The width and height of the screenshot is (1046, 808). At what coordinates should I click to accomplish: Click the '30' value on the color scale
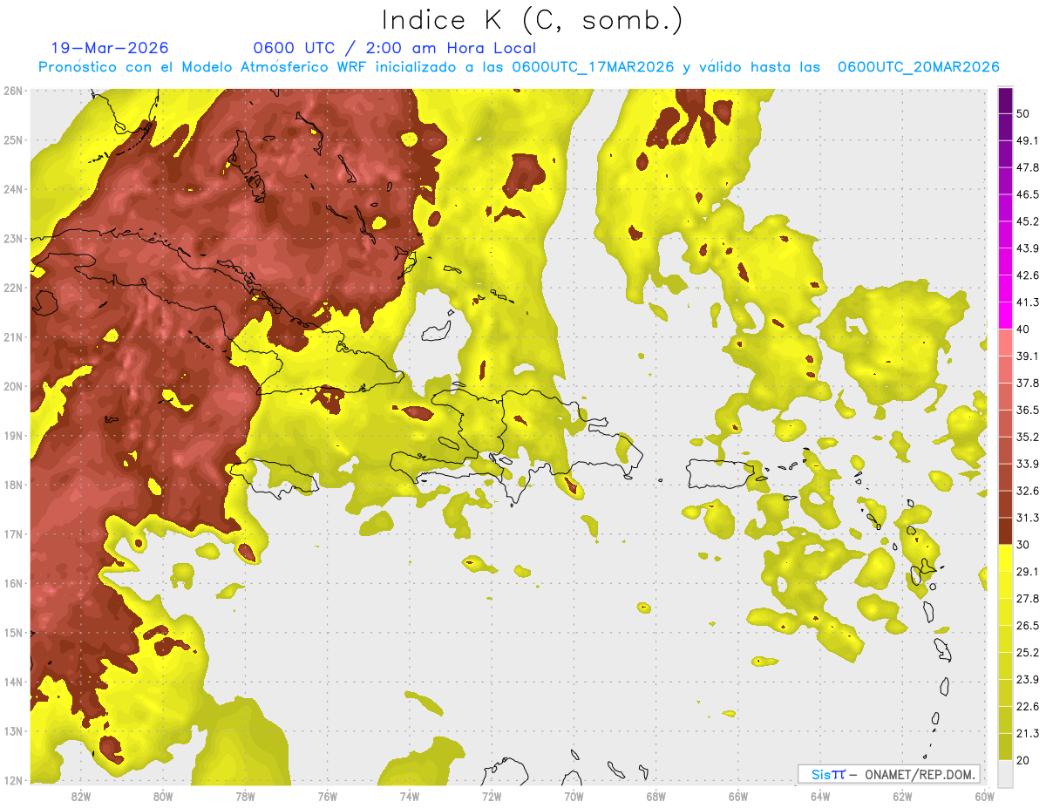pos(1023,545)
